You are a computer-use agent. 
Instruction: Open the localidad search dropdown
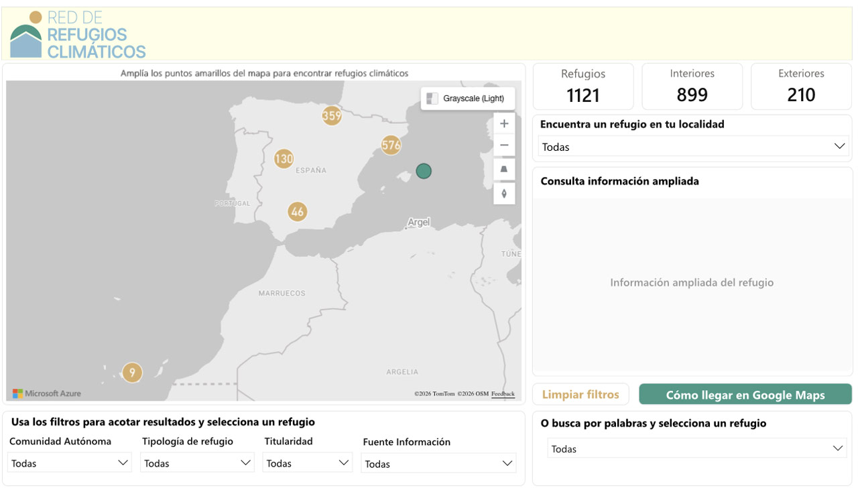pos(693,146)
